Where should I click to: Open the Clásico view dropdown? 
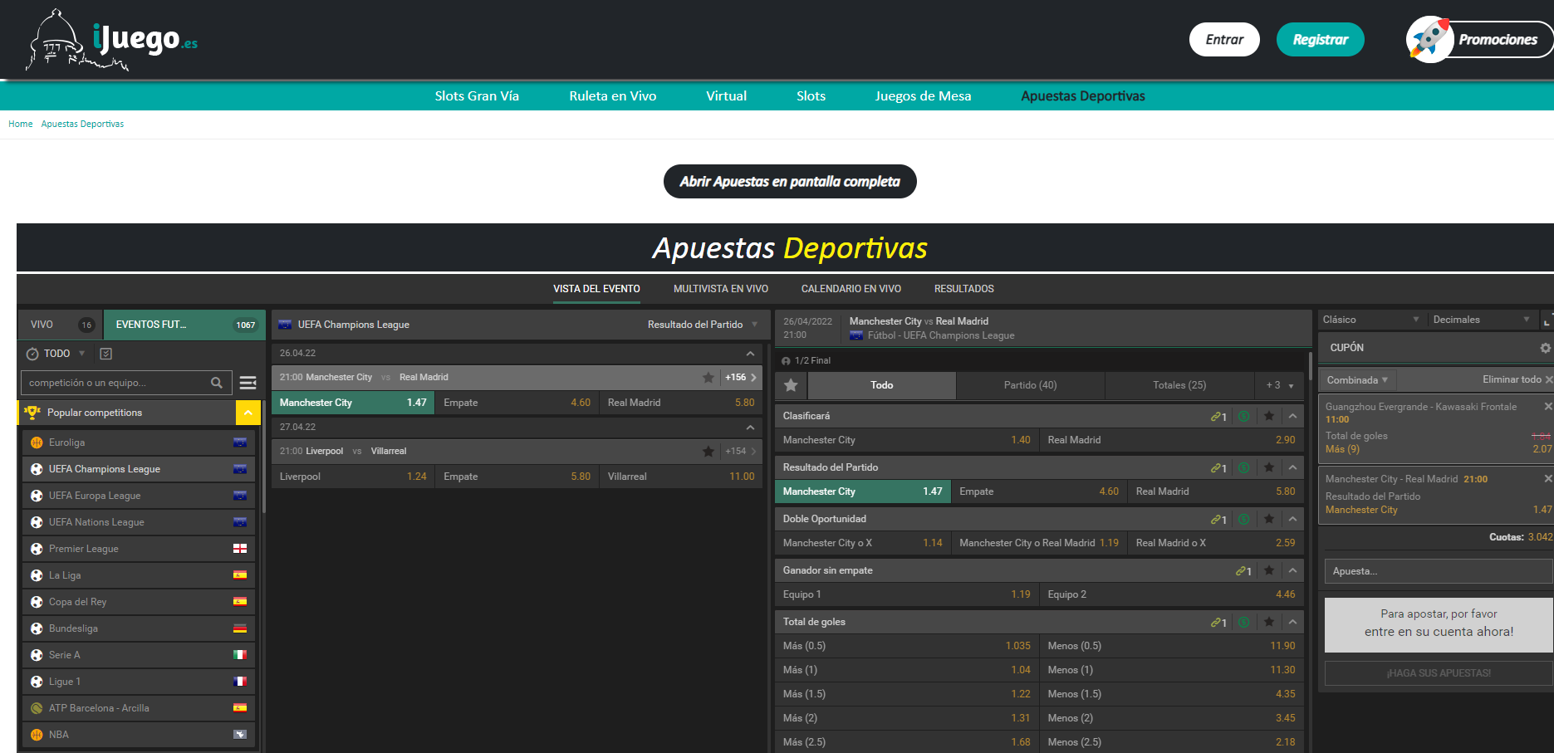point(1371,320)
